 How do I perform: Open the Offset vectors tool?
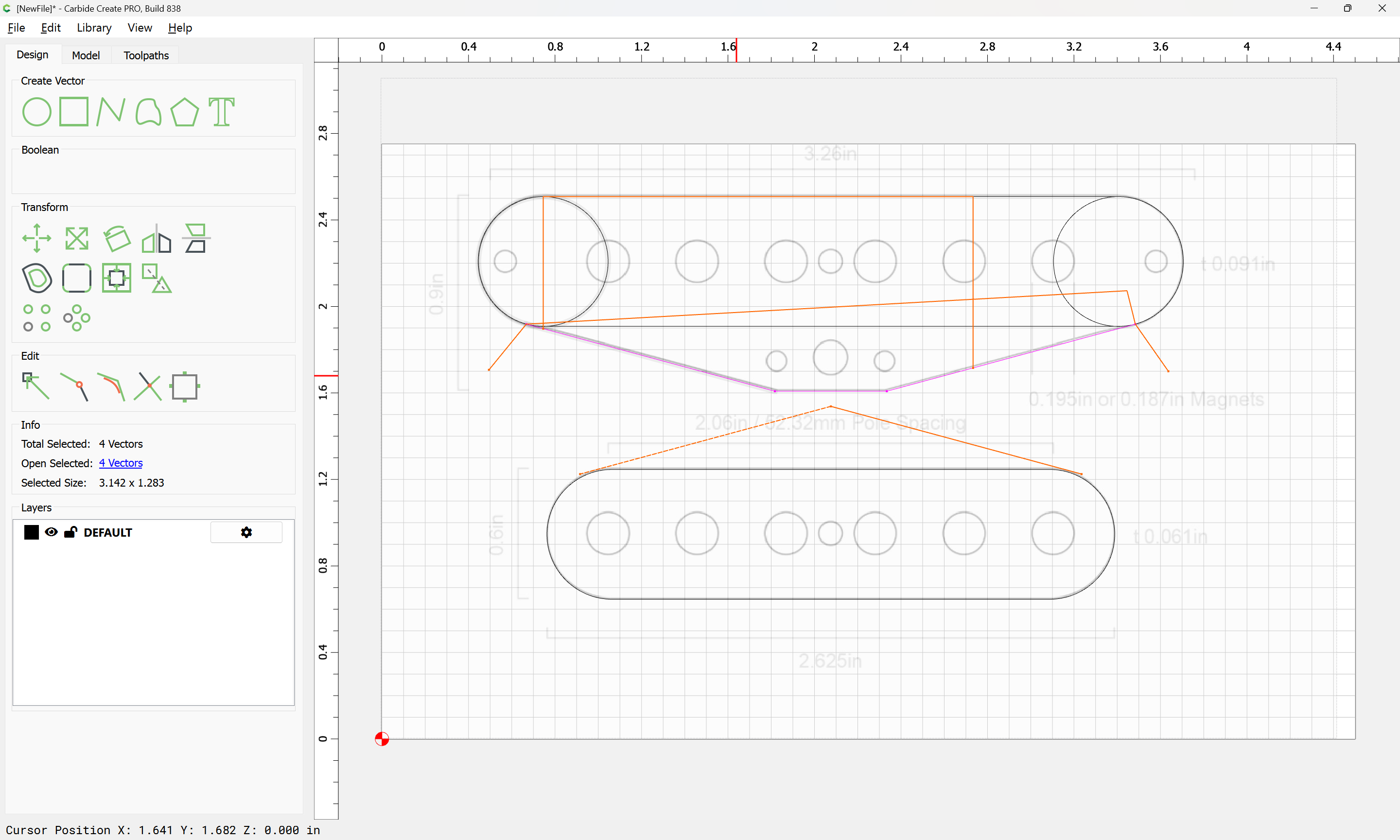37,278
